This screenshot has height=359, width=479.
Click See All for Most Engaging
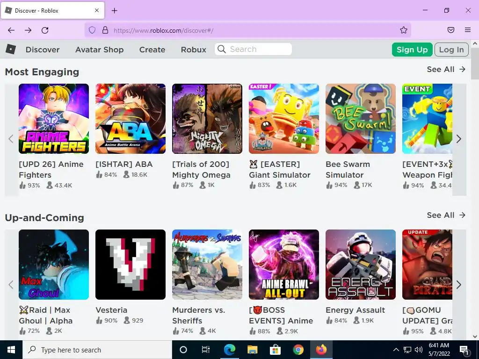[446, 69]
